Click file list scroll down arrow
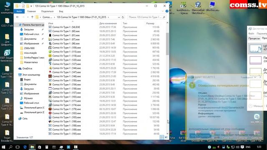The width and height of the screenshot is (267, 150). click(167, 133)
